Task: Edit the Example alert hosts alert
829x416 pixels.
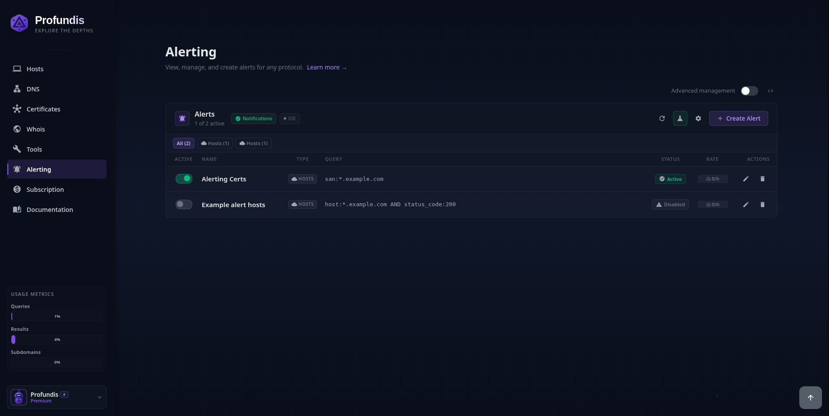Action: click(x=746, y=205)
